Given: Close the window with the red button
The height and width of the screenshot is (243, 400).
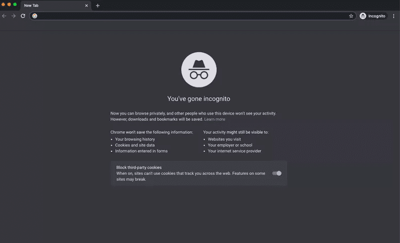Looking at the screenshot, I should (x=3, y=4).
